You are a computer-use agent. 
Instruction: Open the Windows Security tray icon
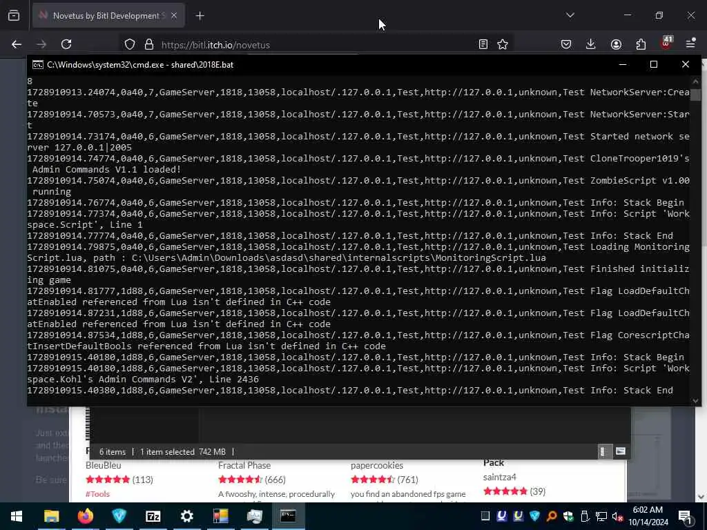coord(568,516)
